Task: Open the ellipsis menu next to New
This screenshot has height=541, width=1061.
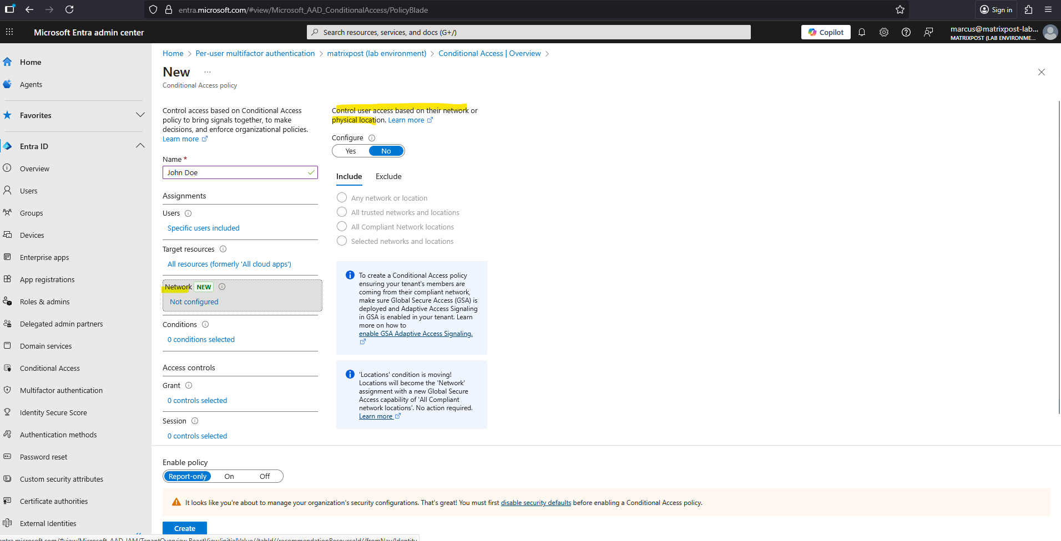Action: click(x=208, y=72)
